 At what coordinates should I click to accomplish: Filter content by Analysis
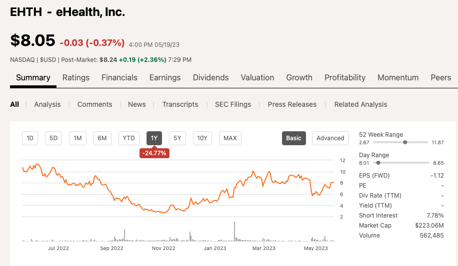tap(47, 104)
